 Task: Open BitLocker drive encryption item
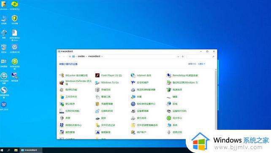[x=73, y=75]
